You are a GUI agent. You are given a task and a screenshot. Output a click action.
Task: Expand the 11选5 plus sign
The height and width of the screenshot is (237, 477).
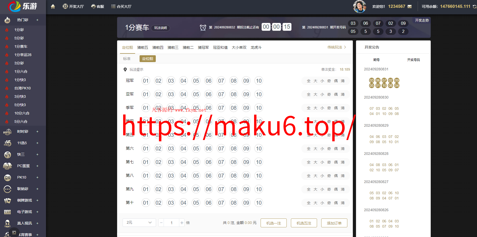(x=37, y=143)
